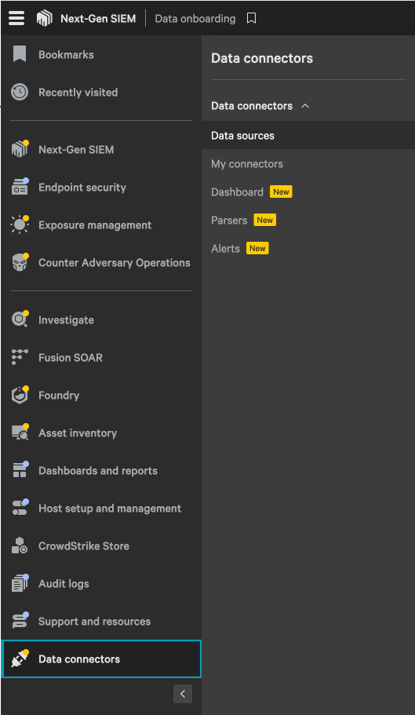This screenshot has width=415, height=715.
Task: Open the CrowdStrike Store icon
Action: click(20, 545)
